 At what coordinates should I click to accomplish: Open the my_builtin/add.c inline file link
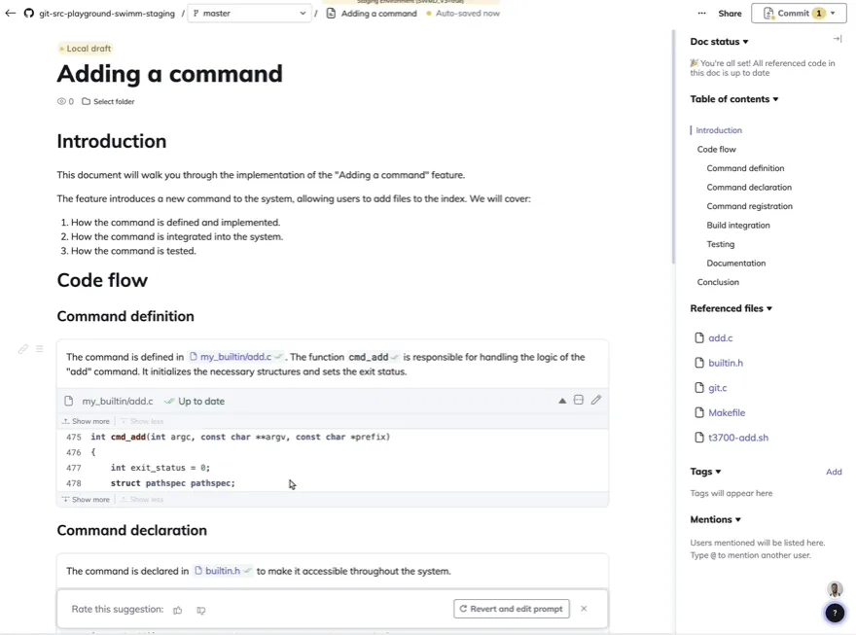pos(235,357)
